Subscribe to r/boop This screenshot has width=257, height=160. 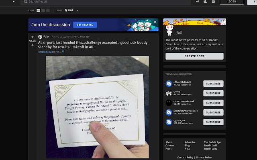[213, 93]
